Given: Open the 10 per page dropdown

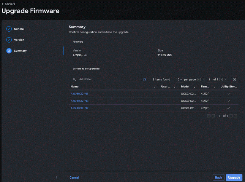Looking at the screenshot, I should click(178, 79).
